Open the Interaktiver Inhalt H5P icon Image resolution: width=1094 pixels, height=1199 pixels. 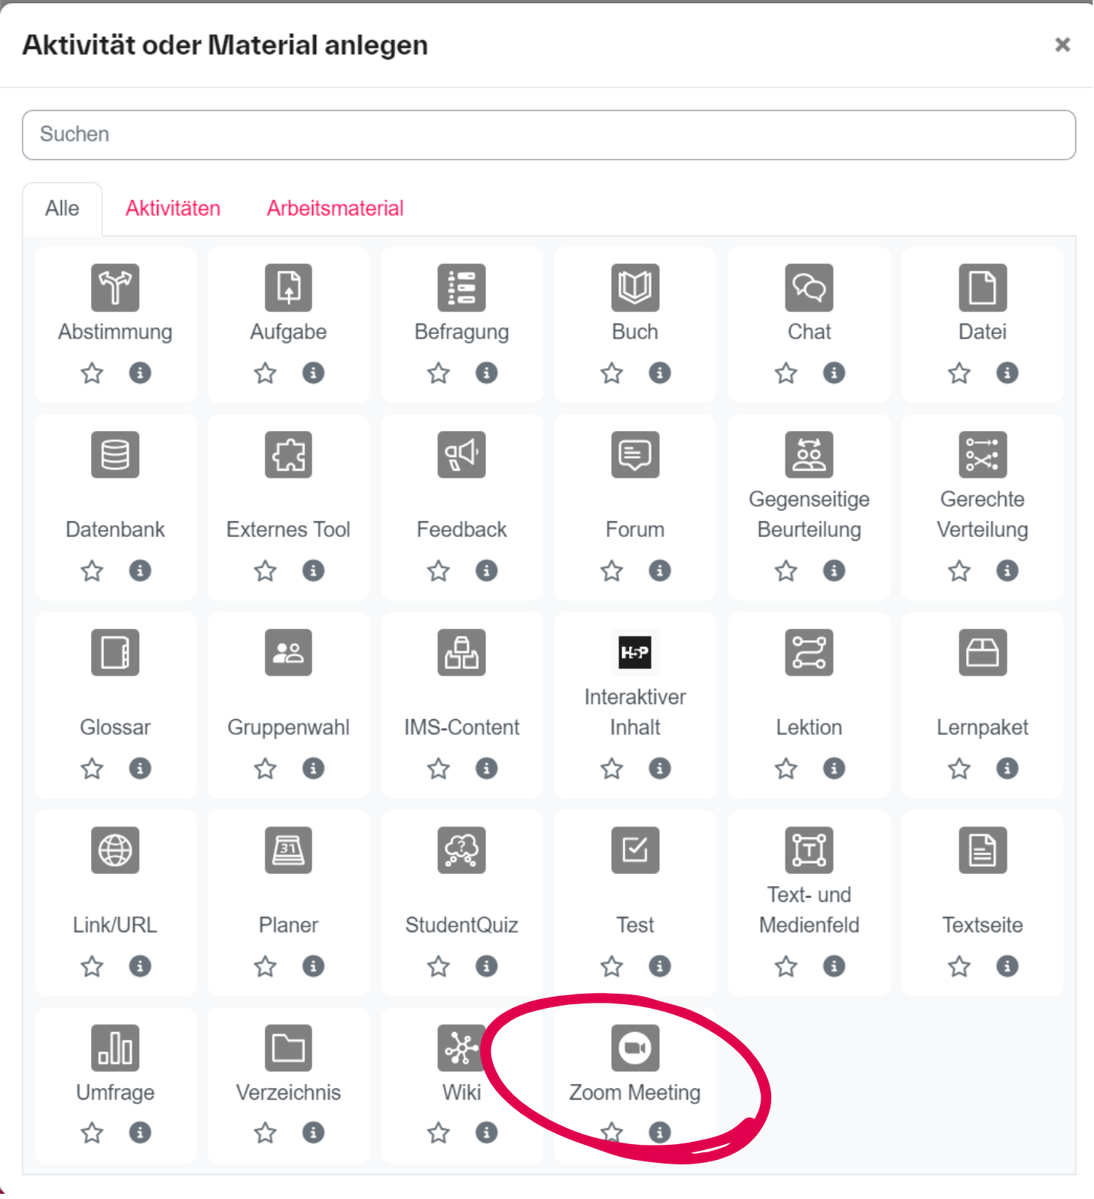pos(634,652)
